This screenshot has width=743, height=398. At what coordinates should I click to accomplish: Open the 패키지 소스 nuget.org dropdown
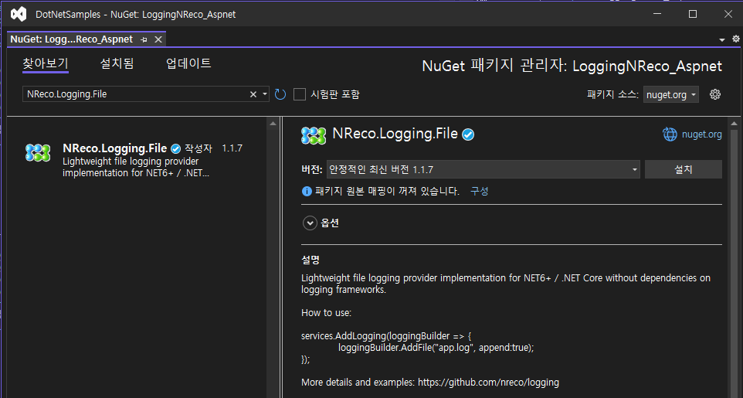670,94
